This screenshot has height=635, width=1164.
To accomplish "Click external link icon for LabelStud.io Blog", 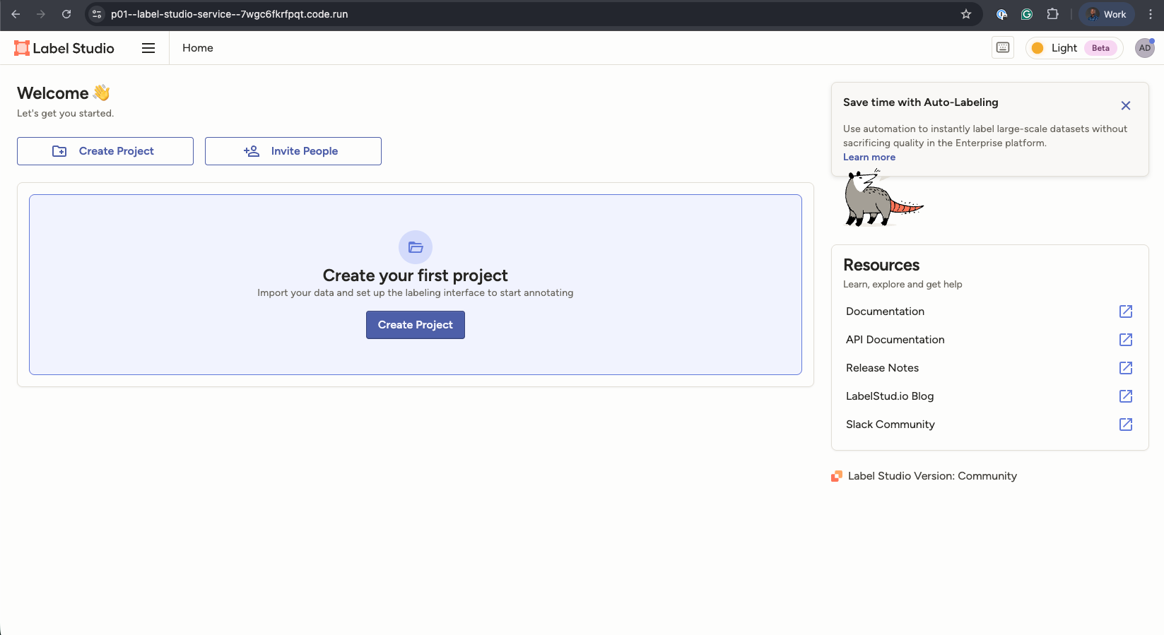I will (1126, 396).
